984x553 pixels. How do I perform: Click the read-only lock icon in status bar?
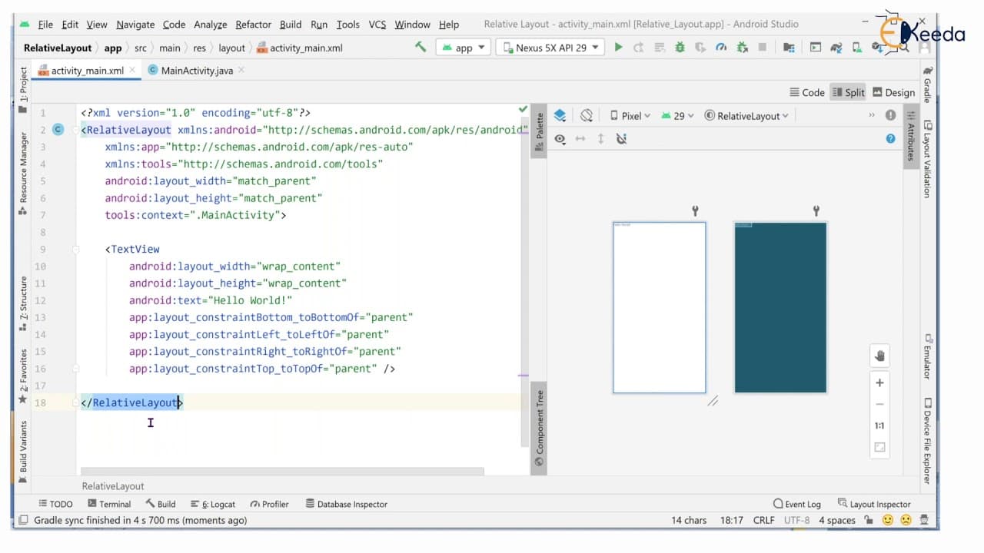[x=869, y=520]
